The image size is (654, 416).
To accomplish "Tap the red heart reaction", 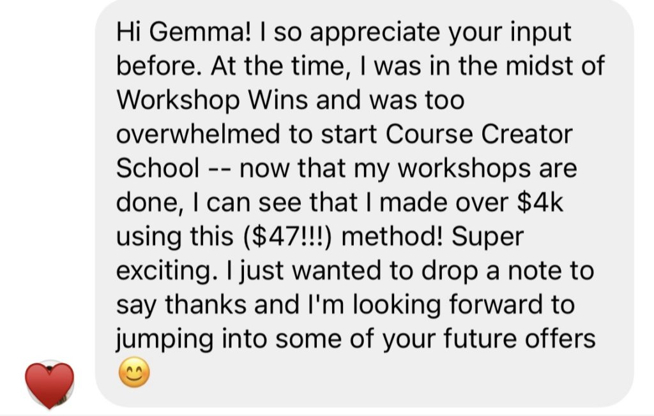I will click(x=50, y=385).
